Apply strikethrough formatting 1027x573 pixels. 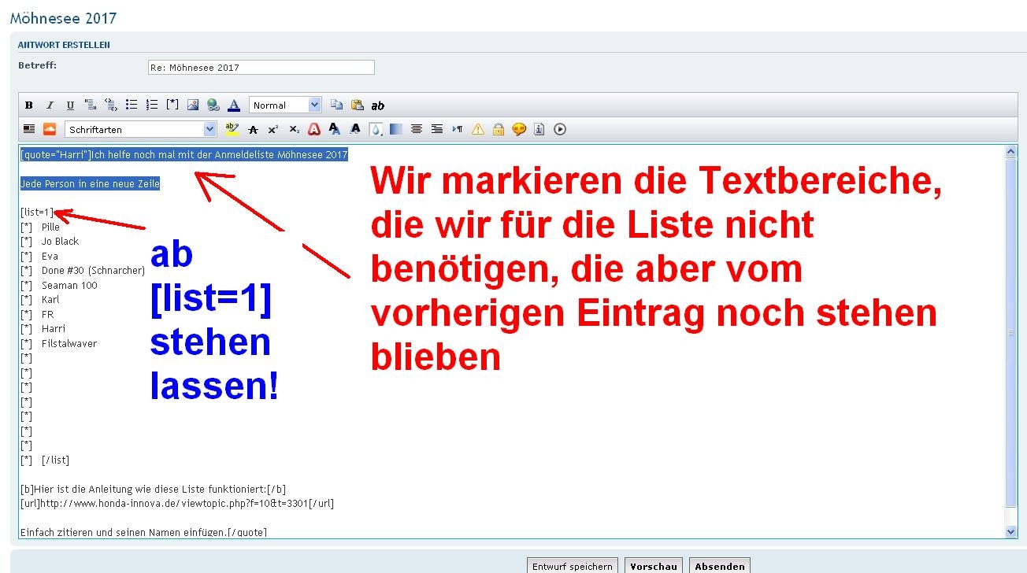[x=253, y=129]
